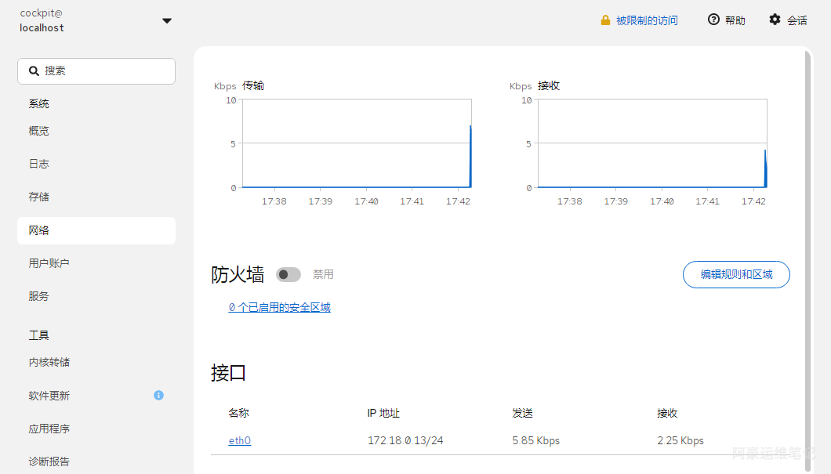Click the 禁用 firewall status label
Image resolution: width=831 pixels, height=474 pixels.
[323, 274]
